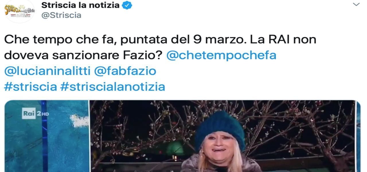Click the woman's fur collar in the video
Viewport: 367px width, 172px height.
[221, 165]
